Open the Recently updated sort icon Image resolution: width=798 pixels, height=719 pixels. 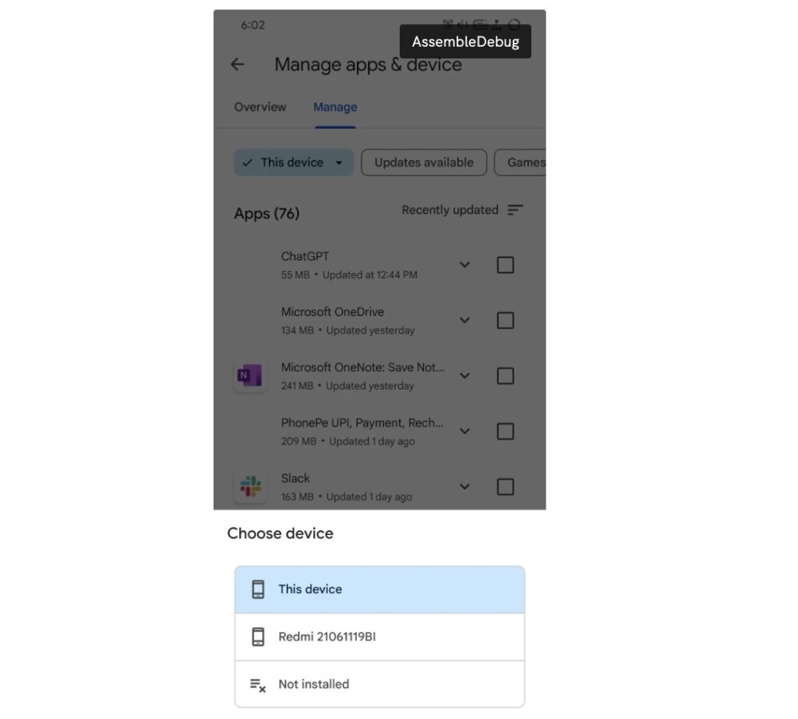[x=515, y=210]
